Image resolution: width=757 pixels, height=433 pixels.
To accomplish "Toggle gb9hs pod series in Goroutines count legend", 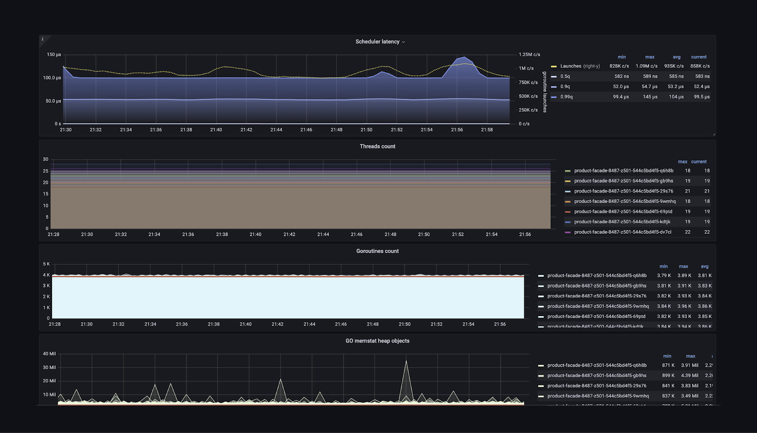I will point(597,286).
